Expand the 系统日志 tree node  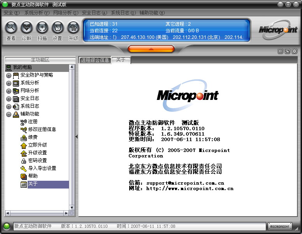click(x=9, y=107)
